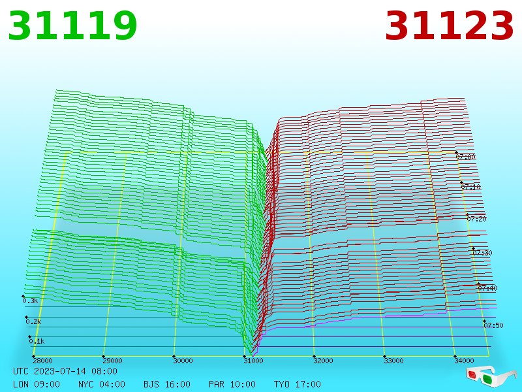Click the 33000 price axis label
This screenshot has width=522, height=392.
394,361
